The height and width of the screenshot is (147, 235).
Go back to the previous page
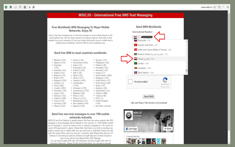pyautogui.click(x=224, y=7)
